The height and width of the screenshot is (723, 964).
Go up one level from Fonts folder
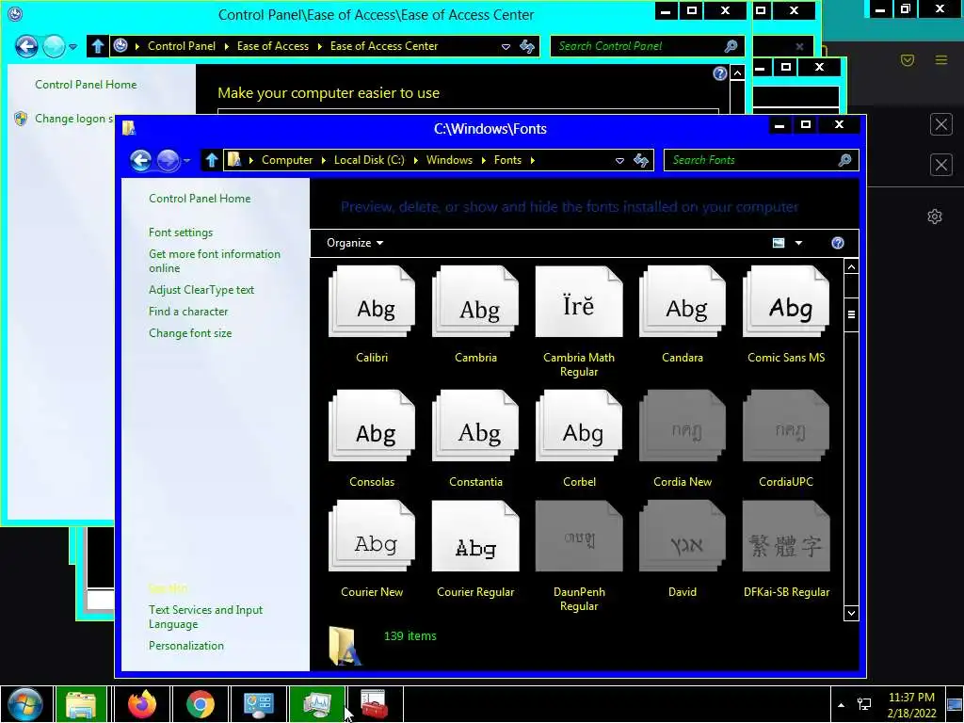point(212,160)
